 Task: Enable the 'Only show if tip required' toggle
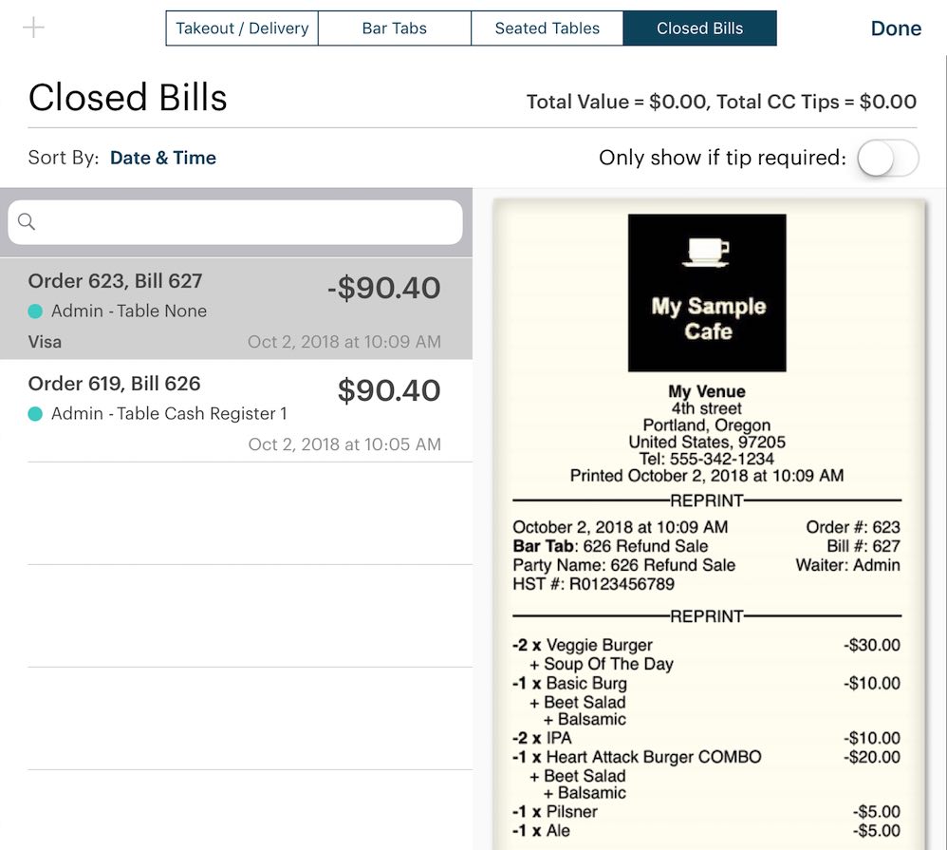(x=888, y=159)
